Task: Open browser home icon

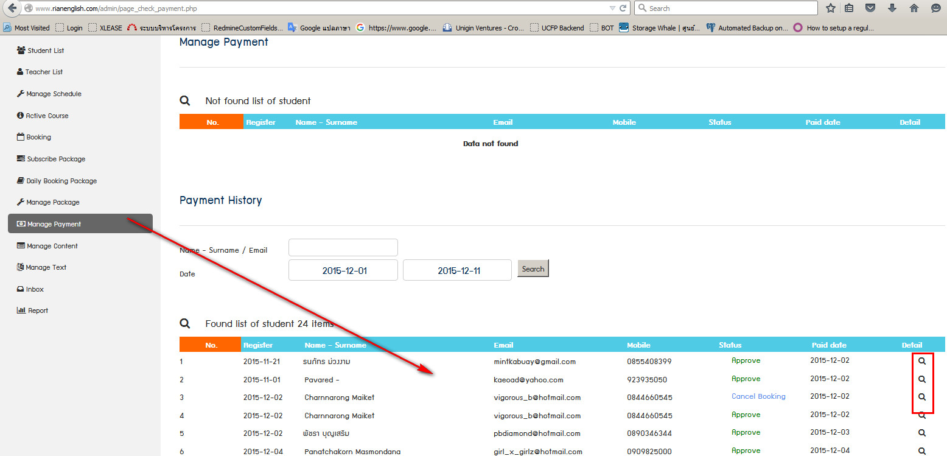Action: click(914, 9)
